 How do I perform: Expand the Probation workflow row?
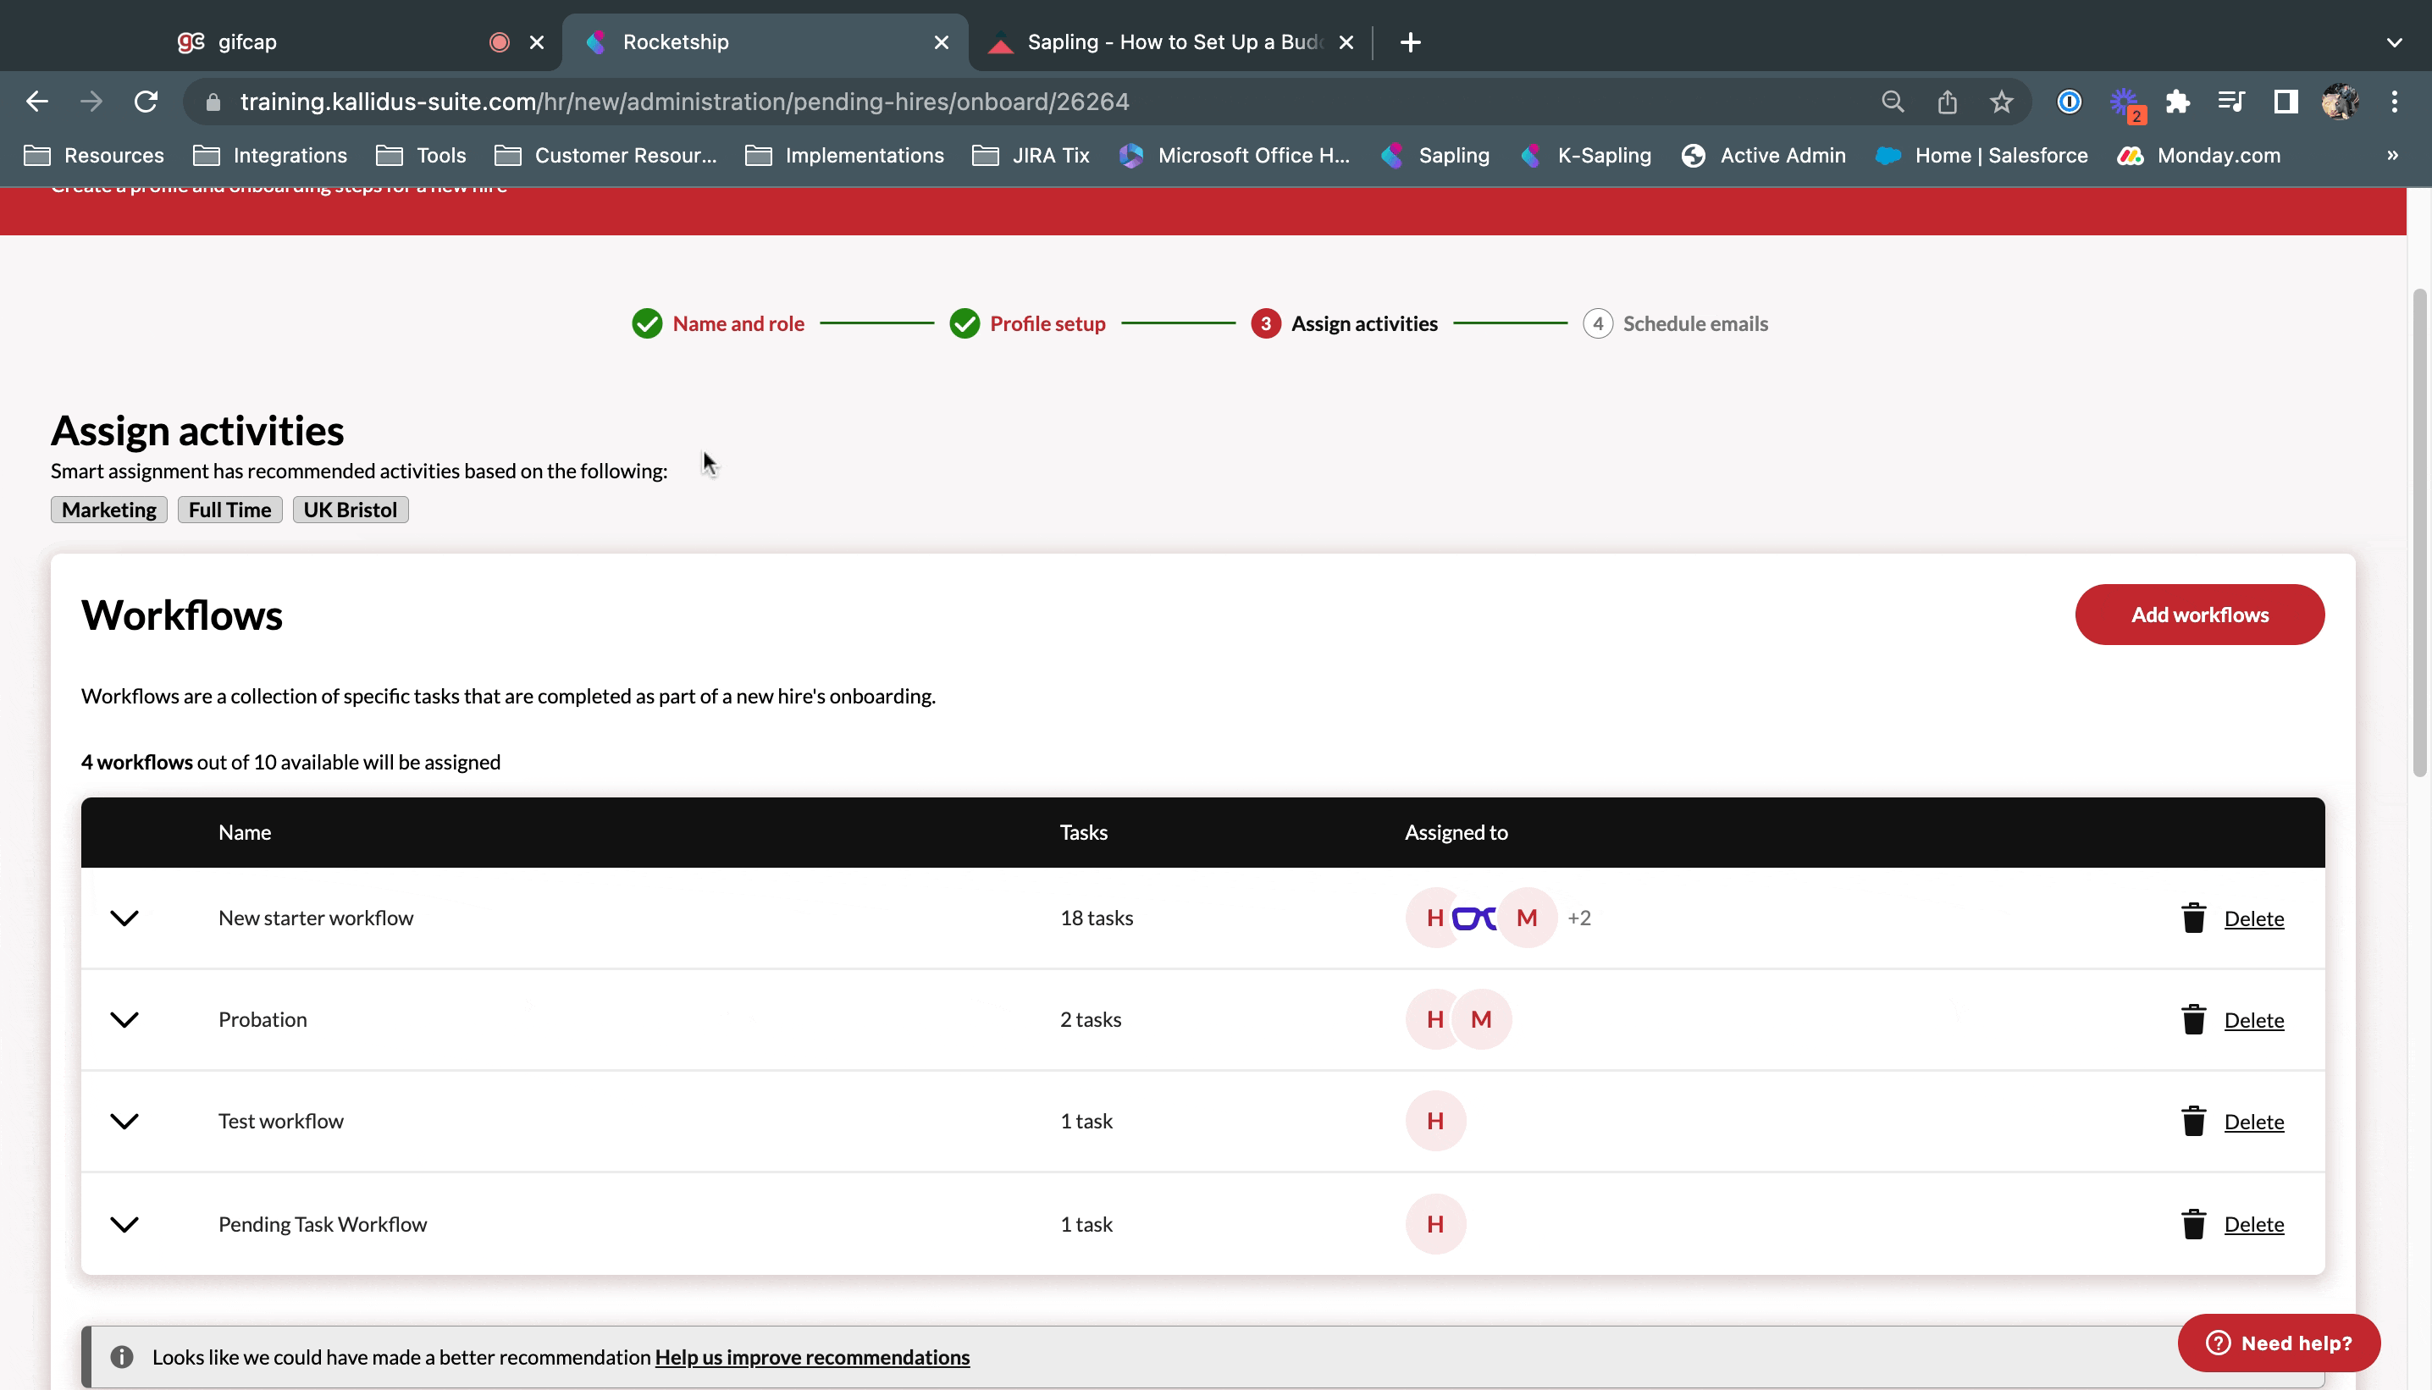pos(124,1018)
